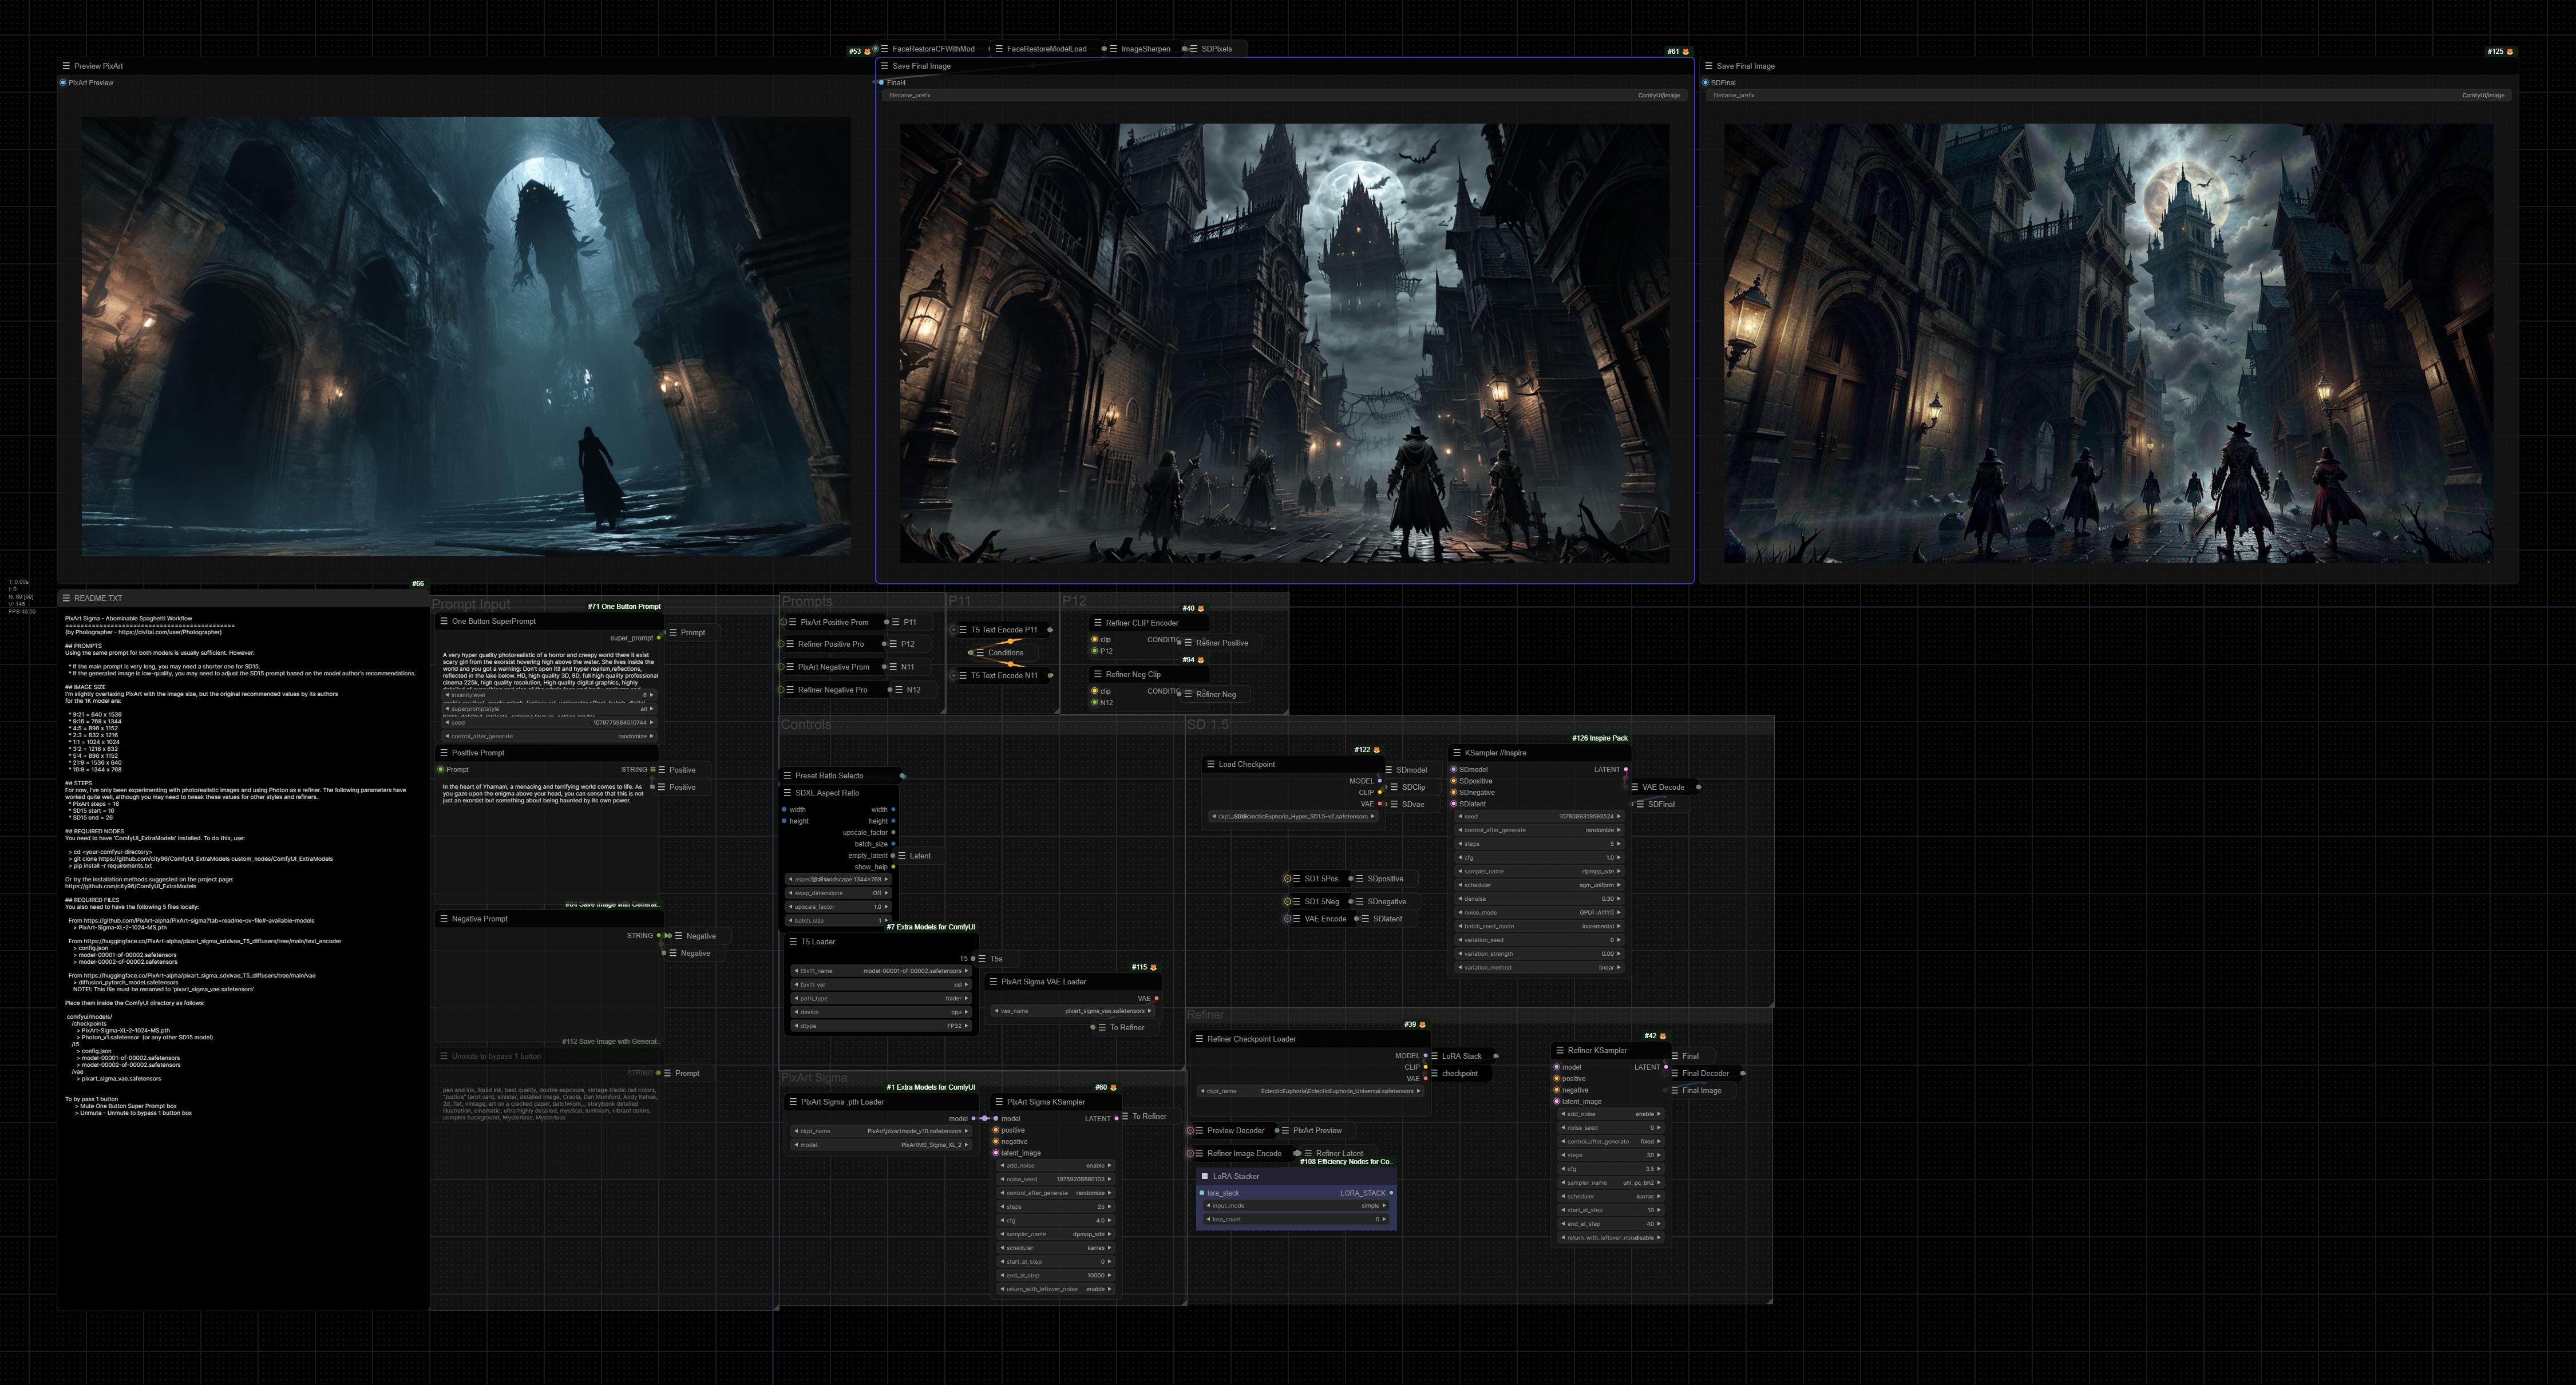This screenshot has width=2576, height=1385.
Task: Toggle add_noise enable in Refiner KSampler
Action: click(1610, 1114)
